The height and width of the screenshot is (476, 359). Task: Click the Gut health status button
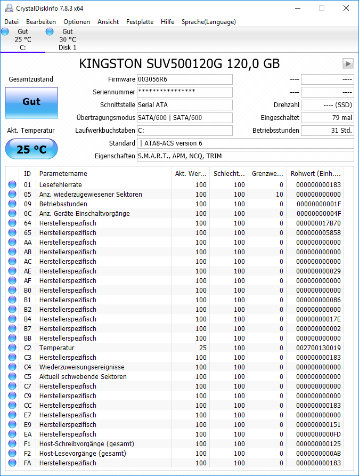[x=31, y=102]
